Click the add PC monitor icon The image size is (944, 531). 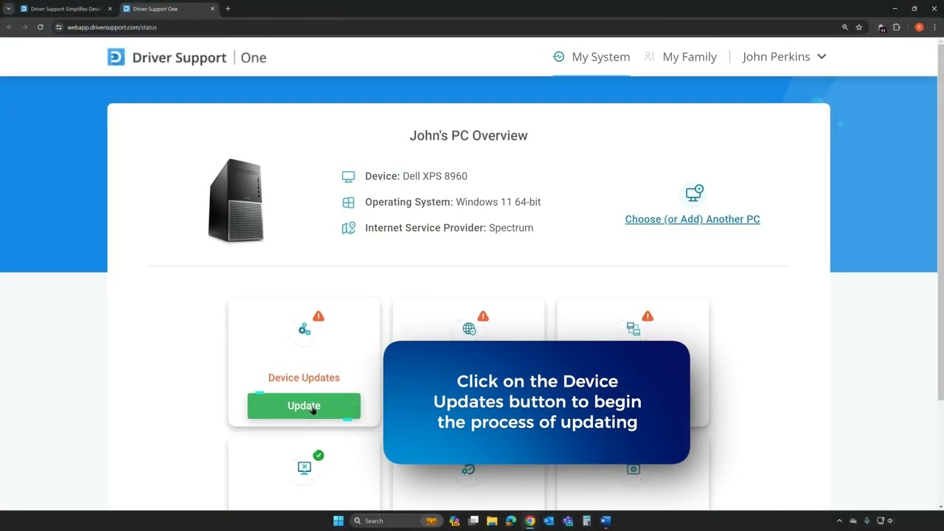click(694, 193)
